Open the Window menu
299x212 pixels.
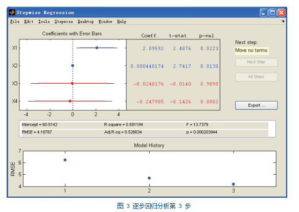coord(105,21)
